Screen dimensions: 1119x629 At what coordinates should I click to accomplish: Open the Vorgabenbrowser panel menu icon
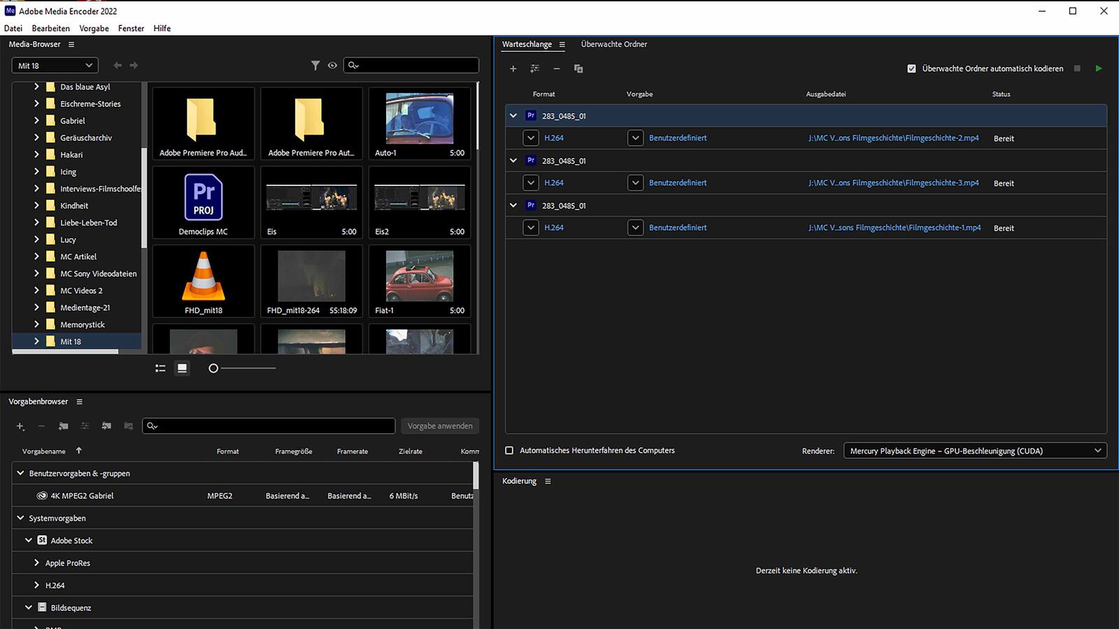tap(79, 401)
